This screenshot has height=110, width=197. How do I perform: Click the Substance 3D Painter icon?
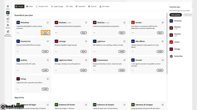[56, 105]
